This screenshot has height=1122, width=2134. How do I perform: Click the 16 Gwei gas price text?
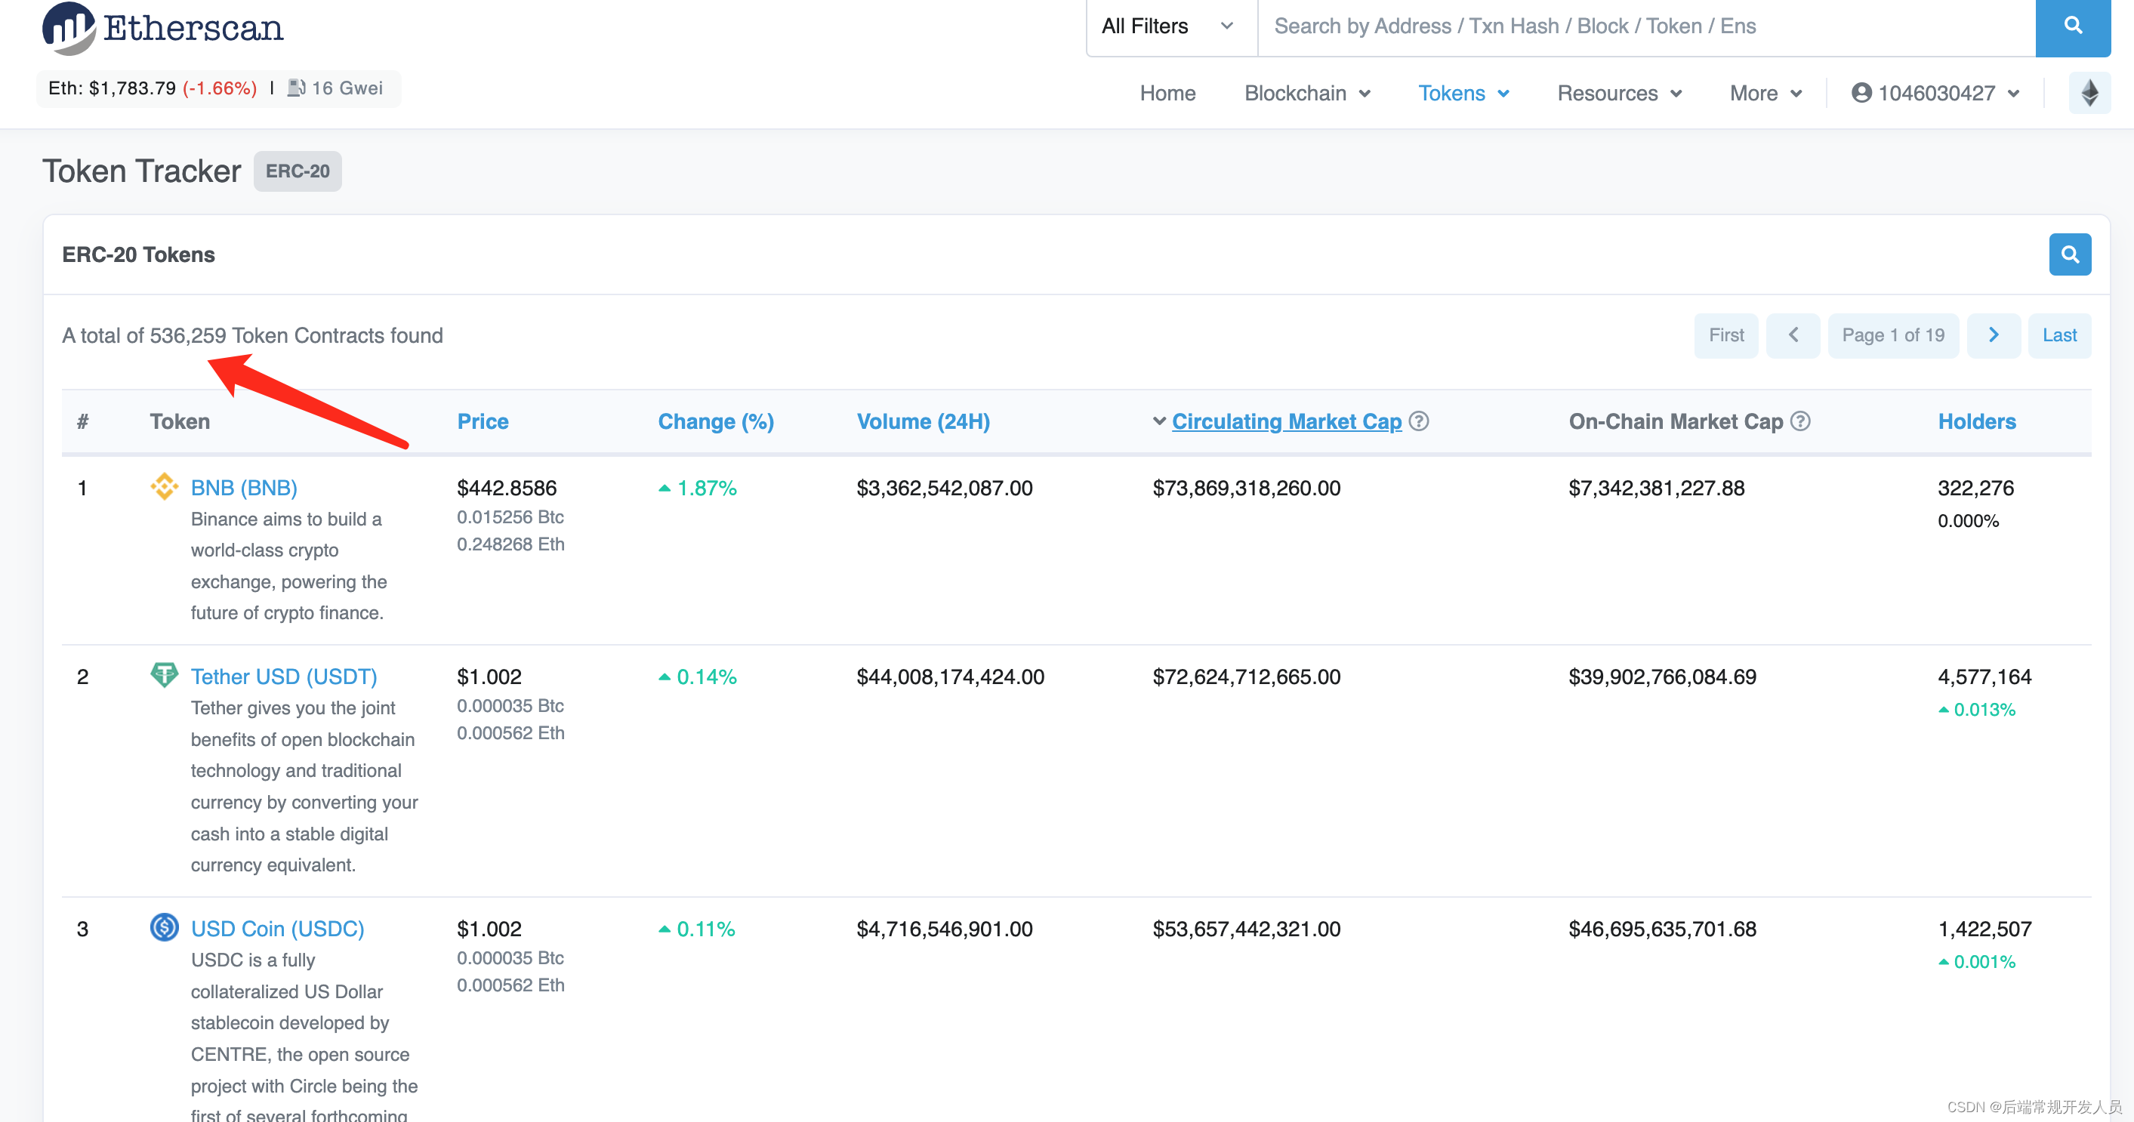click(347, 88)
